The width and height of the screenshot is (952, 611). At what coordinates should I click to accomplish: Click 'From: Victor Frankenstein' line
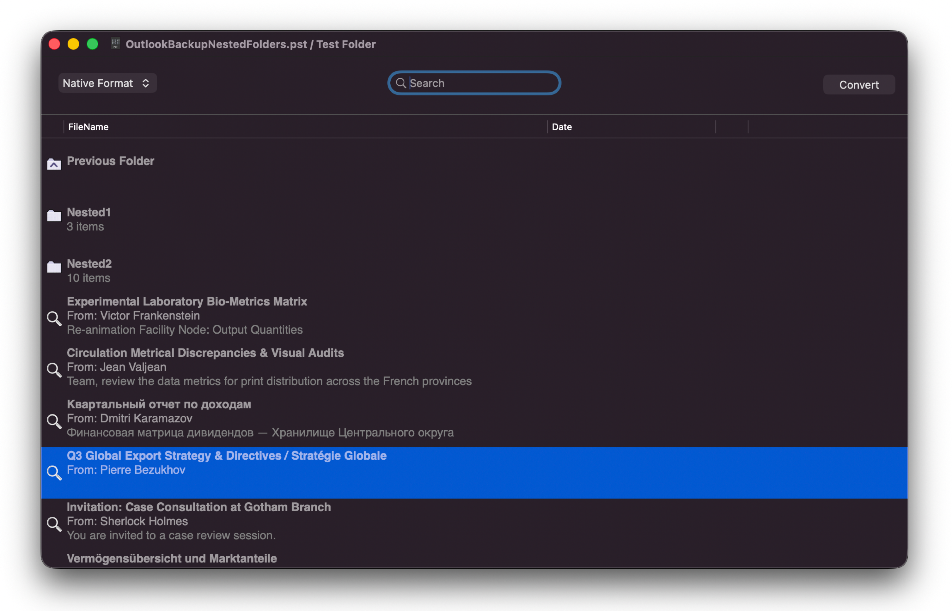[133, 316]
